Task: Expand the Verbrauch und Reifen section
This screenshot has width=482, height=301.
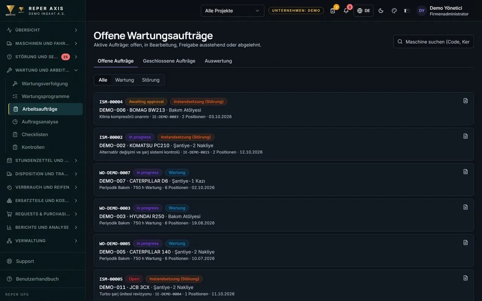Action: point(43,187)
